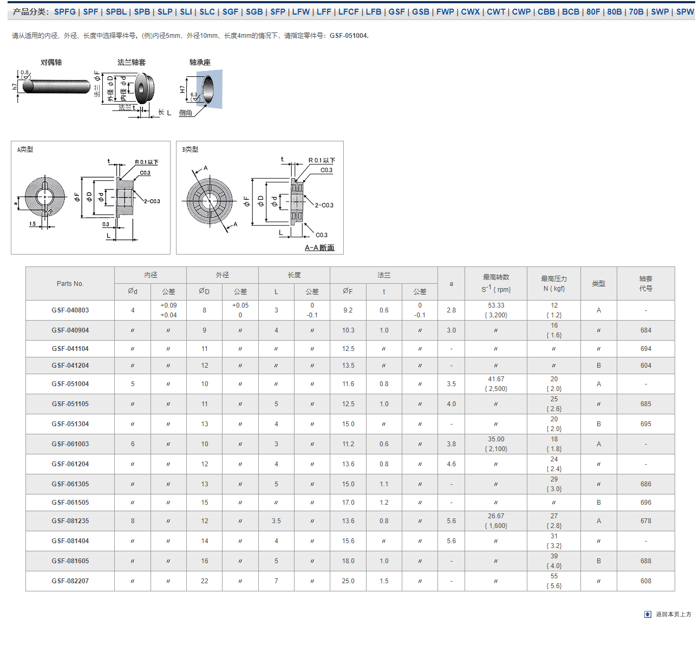Open the SPF product category
699x645 pixels.
click(90, 11)
